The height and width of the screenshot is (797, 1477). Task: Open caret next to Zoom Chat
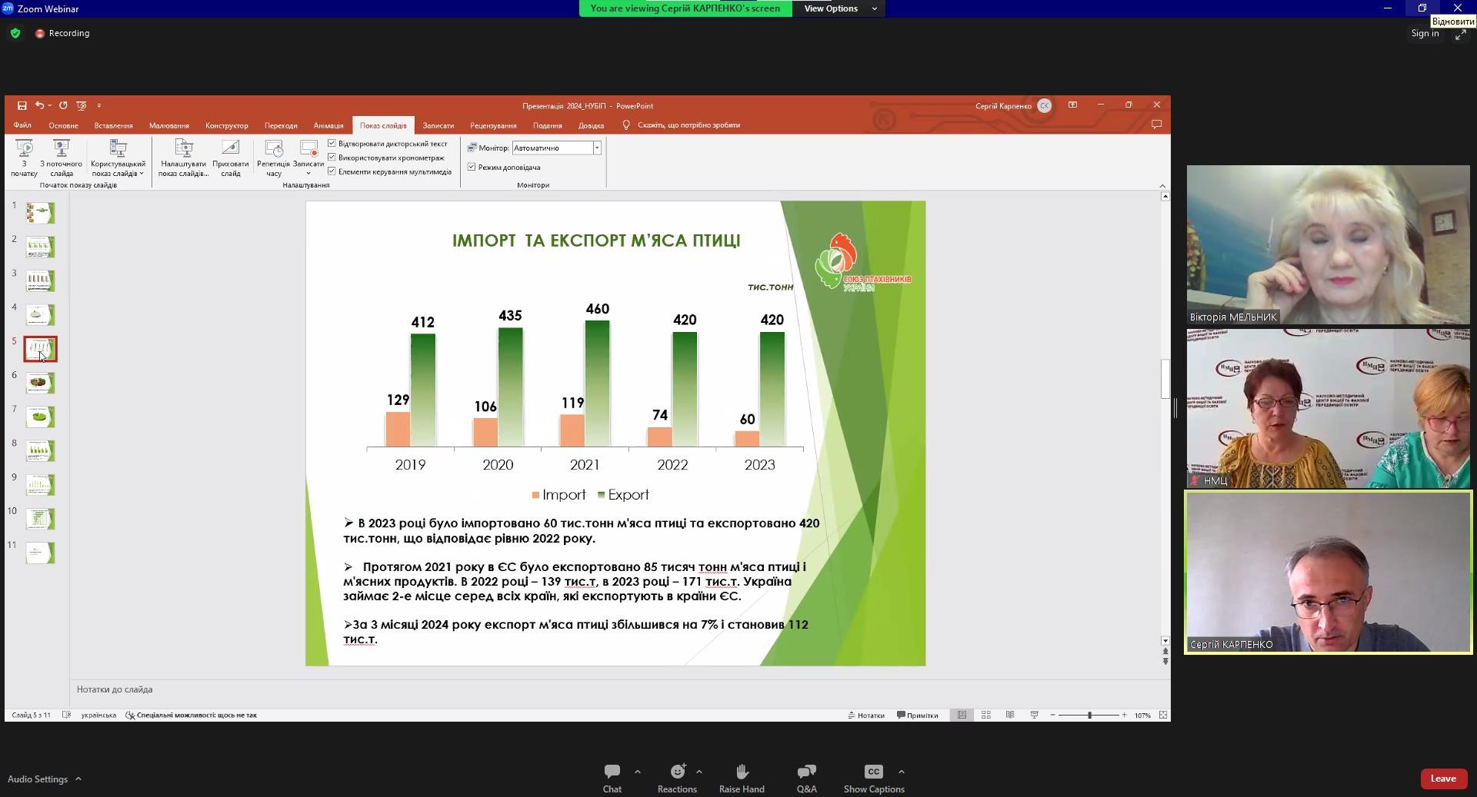coord(637,772)
